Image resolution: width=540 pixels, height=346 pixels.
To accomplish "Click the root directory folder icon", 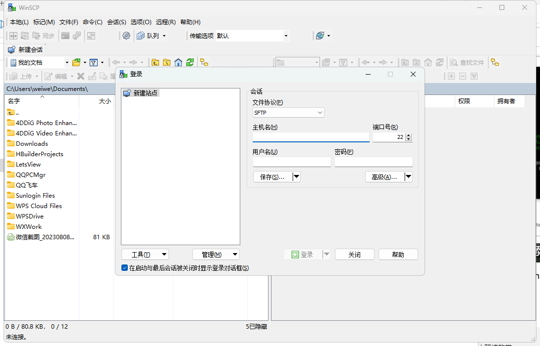I will 167,62.
